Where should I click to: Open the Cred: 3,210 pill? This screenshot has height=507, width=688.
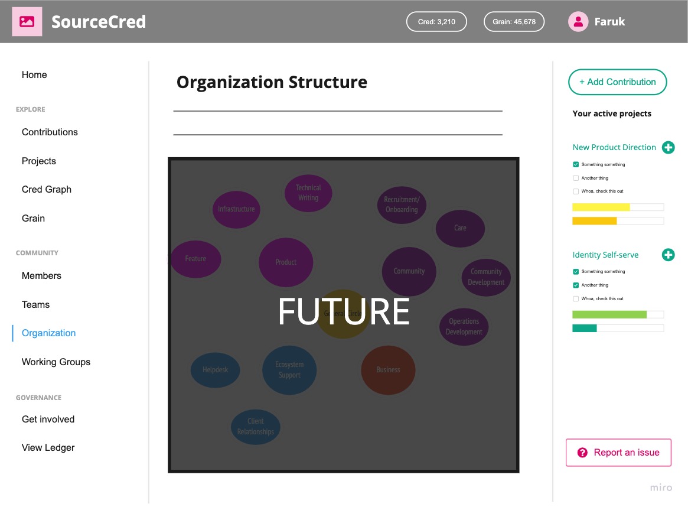point(436,21)
